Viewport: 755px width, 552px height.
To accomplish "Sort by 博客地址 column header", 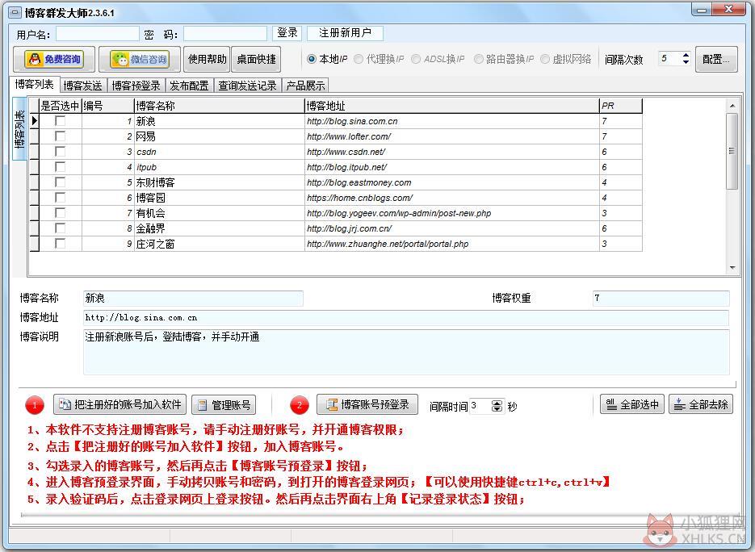I will [452, 106].
